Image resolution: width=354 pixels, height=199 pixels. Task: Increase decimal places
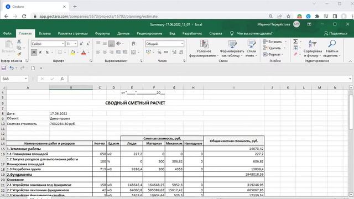[174, 53]
